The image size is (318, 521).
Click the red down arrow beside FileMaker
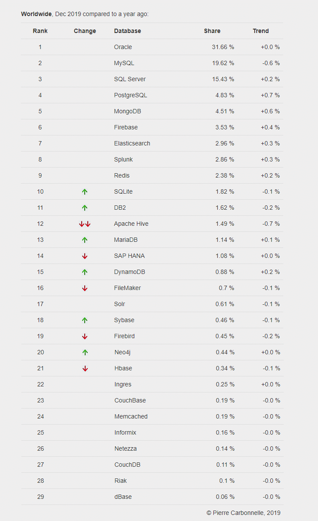pyautogui.click(x=85, y=288)
